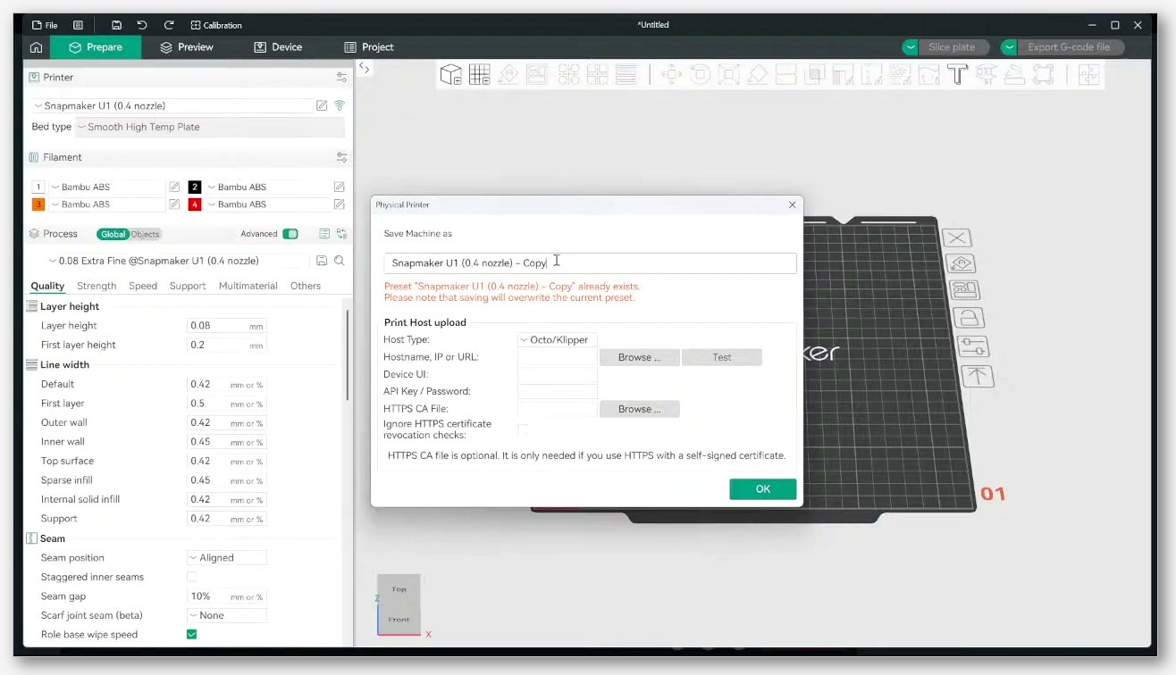
Task: Enable Staggered inner seams checkbox
Action: click(191, 577)
